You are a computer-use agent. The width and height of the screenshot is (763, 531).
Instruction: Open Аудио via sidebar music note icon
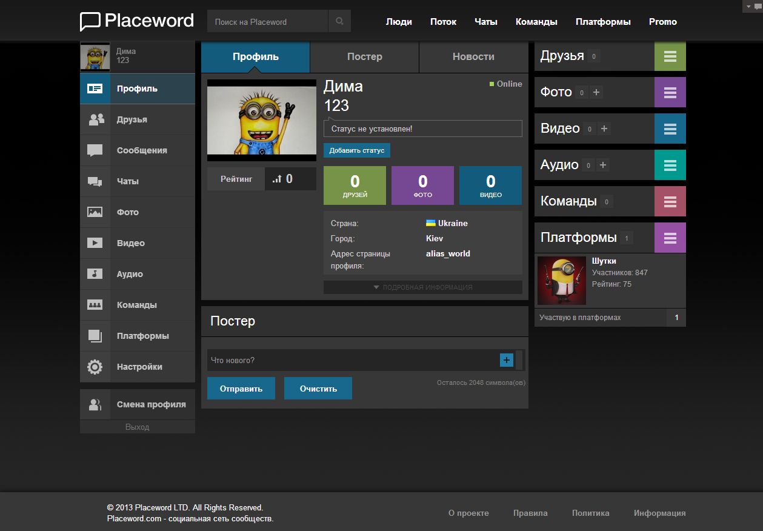click(95, 274)
